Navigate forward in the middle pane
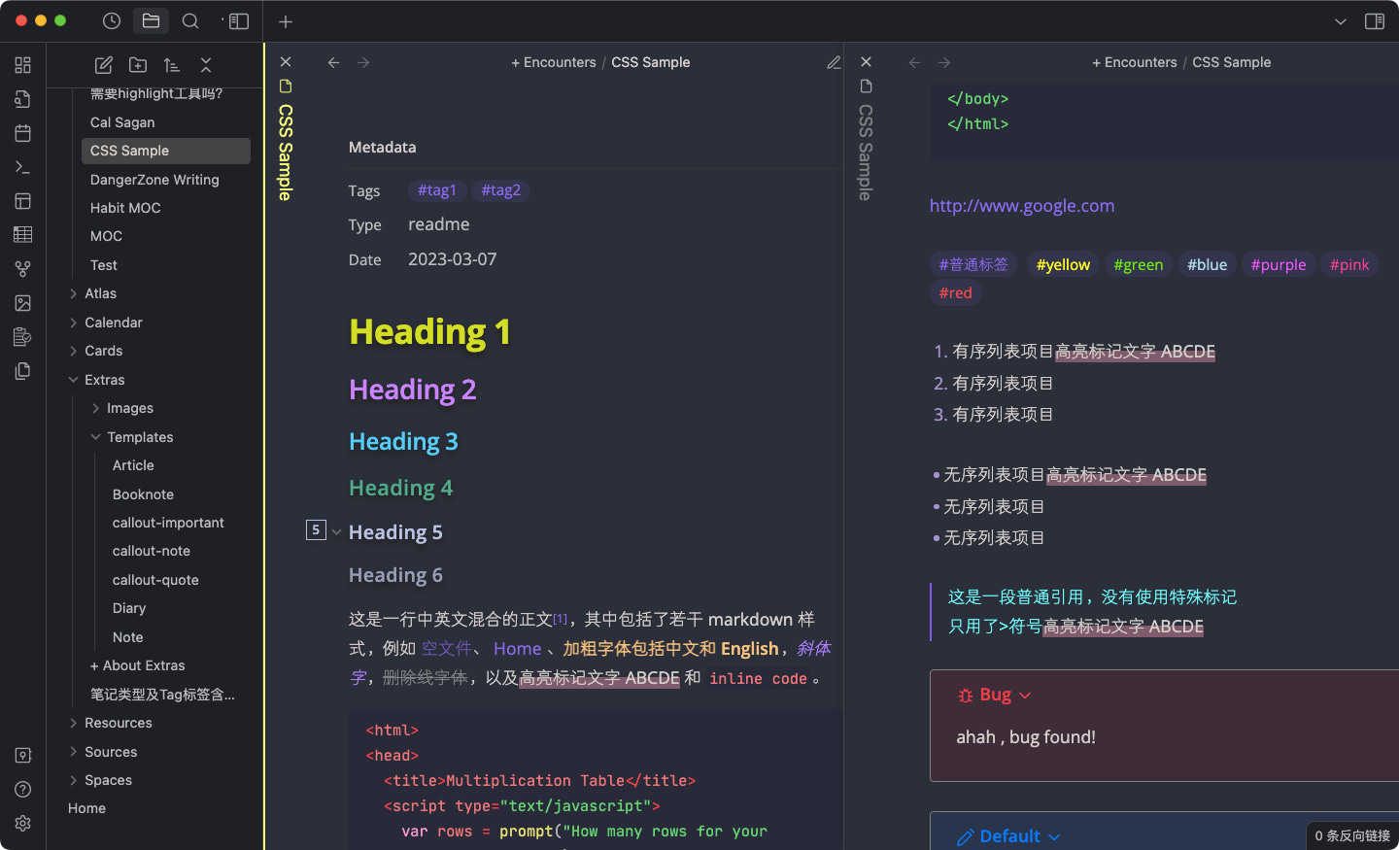Image resolution: width=1399 pixels, height=850 pixels. [363, 62]
